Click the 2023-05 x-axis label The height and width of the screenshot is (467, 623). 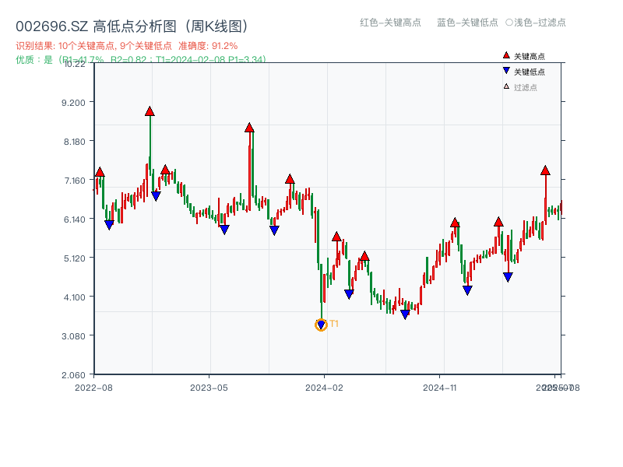click(209, 388)
